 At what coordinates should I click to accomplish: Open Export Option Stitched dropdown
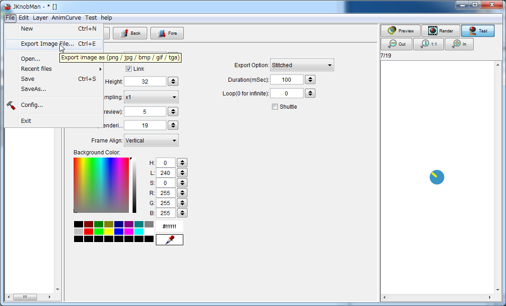tap(302, 65)
